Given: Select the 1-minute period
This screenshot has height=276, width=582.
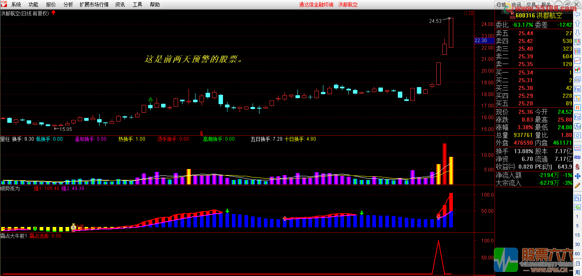Looking at the screenshot, I should [578, 217].
